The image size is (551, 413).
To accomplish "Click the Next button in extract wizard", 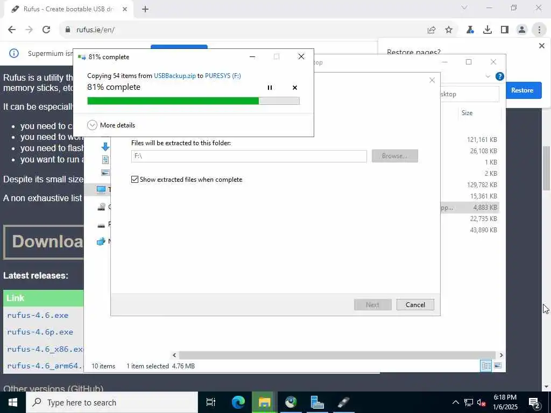I will pyautogui.click(x=372, y=304).
